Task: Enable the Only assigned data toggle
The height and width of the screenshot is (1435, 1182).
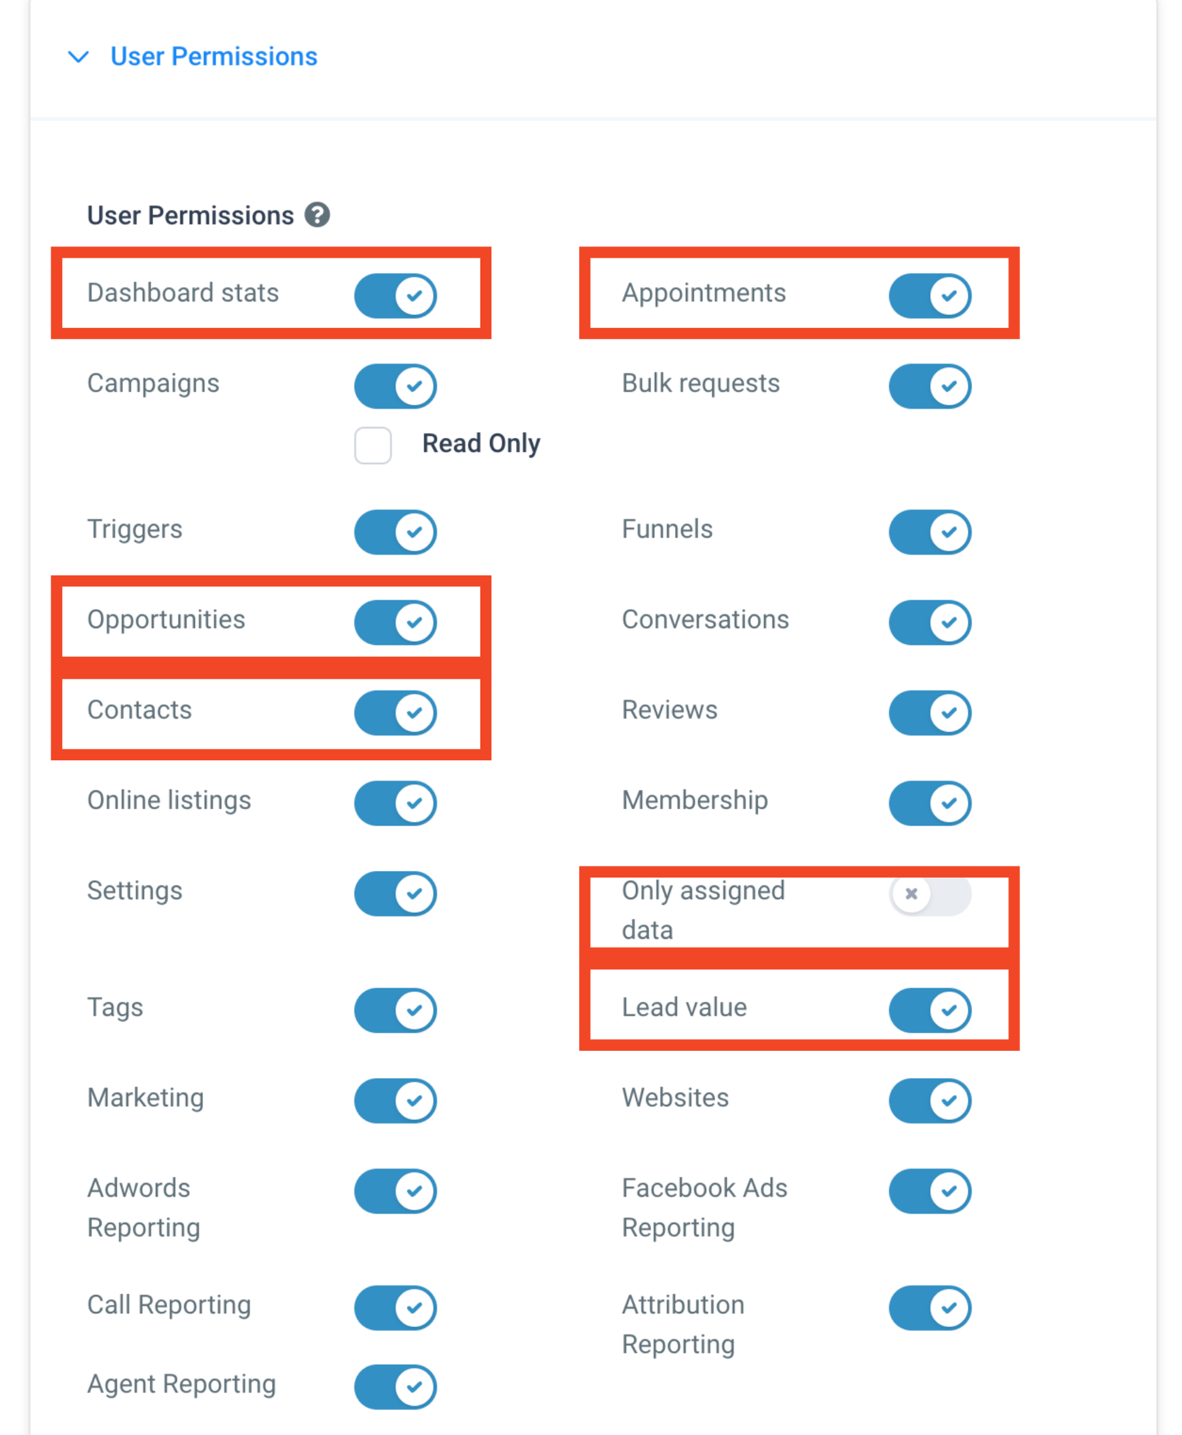Action: point(930,893)
